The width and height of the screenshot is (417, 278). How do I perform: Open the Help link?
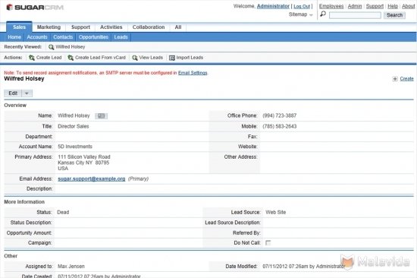[393, 6]
